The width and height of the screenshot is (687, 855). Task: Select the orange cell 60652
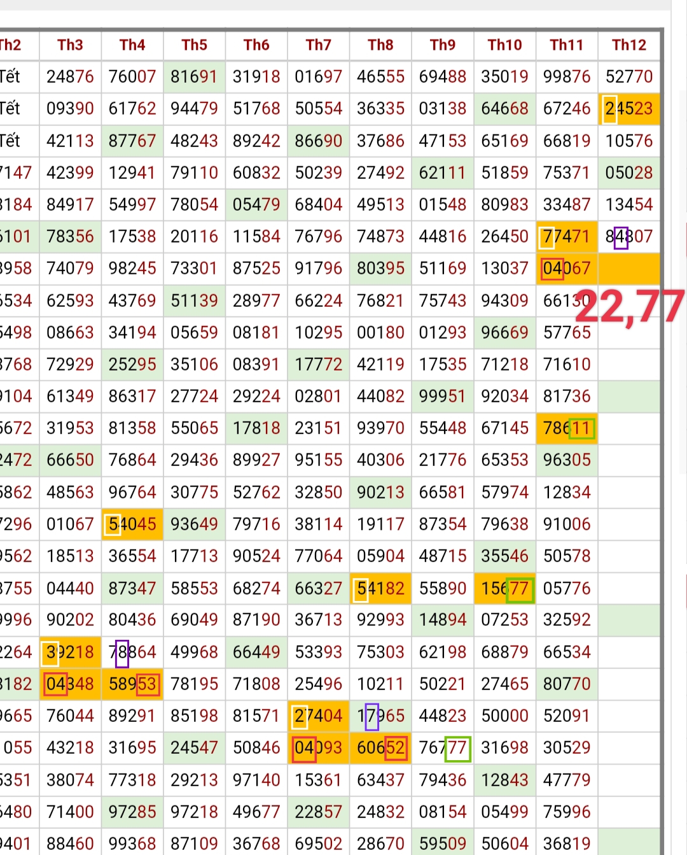click(380, 747)
